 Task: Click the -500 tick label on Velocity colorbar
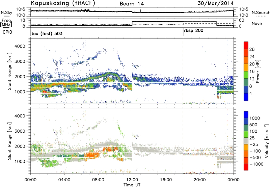pyautogui.click(x=255, y=157)
